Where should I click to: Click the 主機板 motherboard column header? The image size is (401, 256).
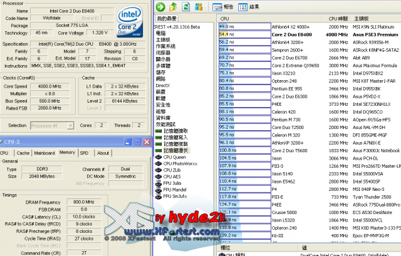click(377, 19)
